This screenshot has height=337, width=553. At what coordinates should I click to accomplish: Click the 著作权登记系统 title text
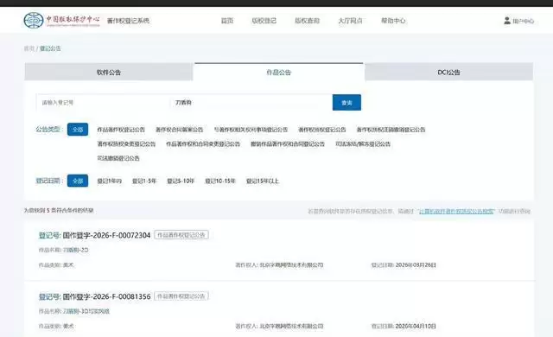128,21
